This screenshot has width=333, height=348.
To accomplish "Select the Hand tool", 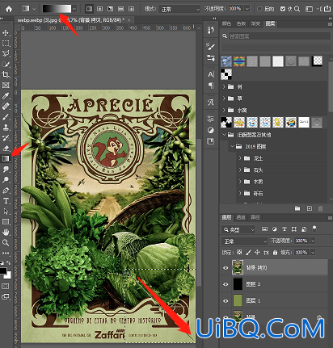I will coord(6,232).
